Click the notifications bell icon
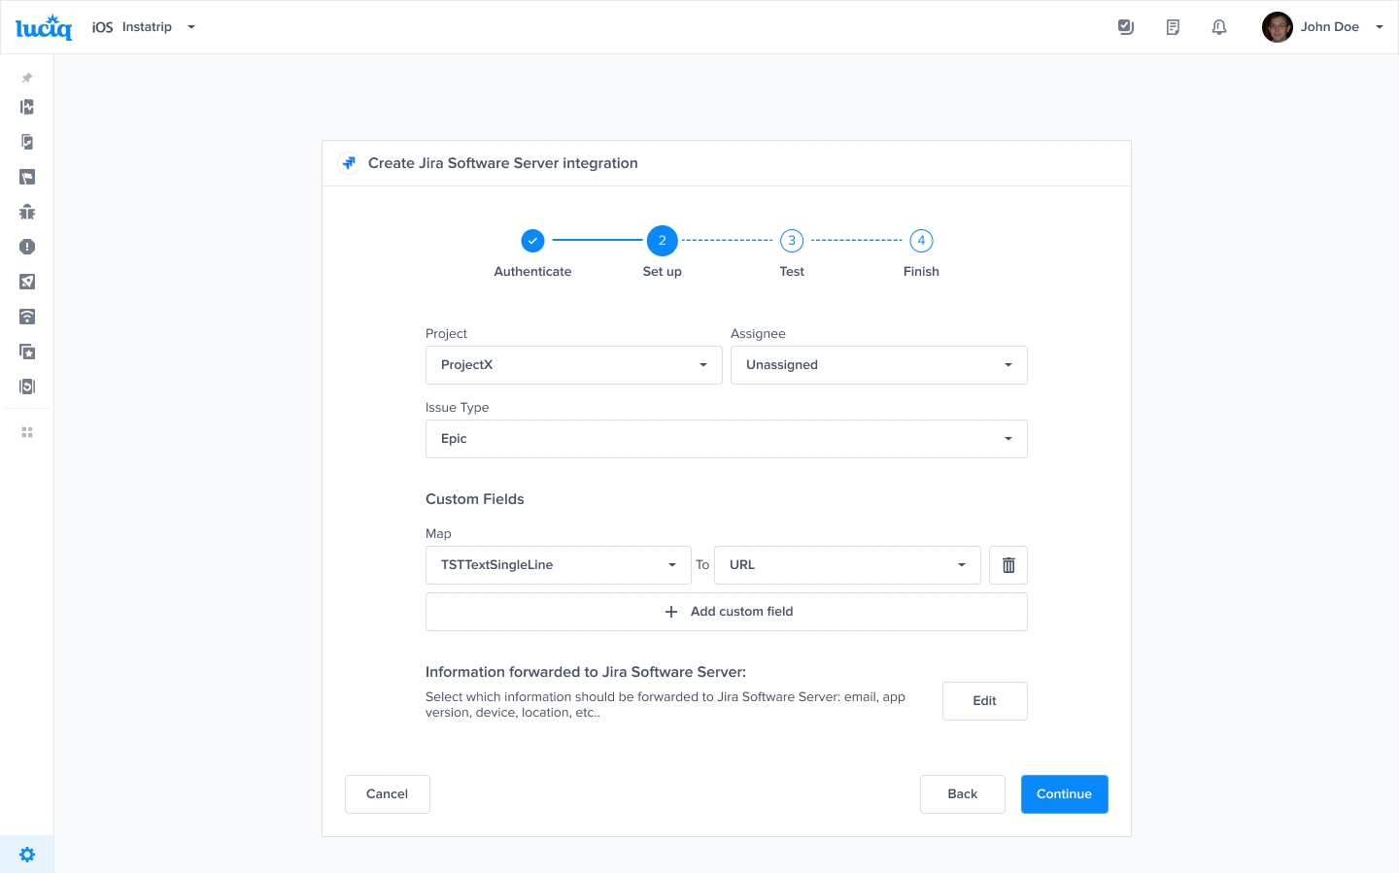Screen dimensions: 1399x873 (x=1219, y=27)
